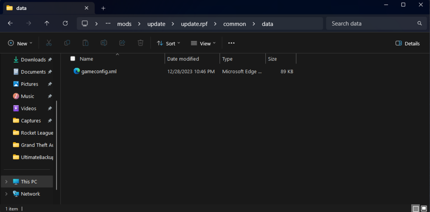
Task: Click the navigation pane vertical scrollbar
Action: coord(56,145)
